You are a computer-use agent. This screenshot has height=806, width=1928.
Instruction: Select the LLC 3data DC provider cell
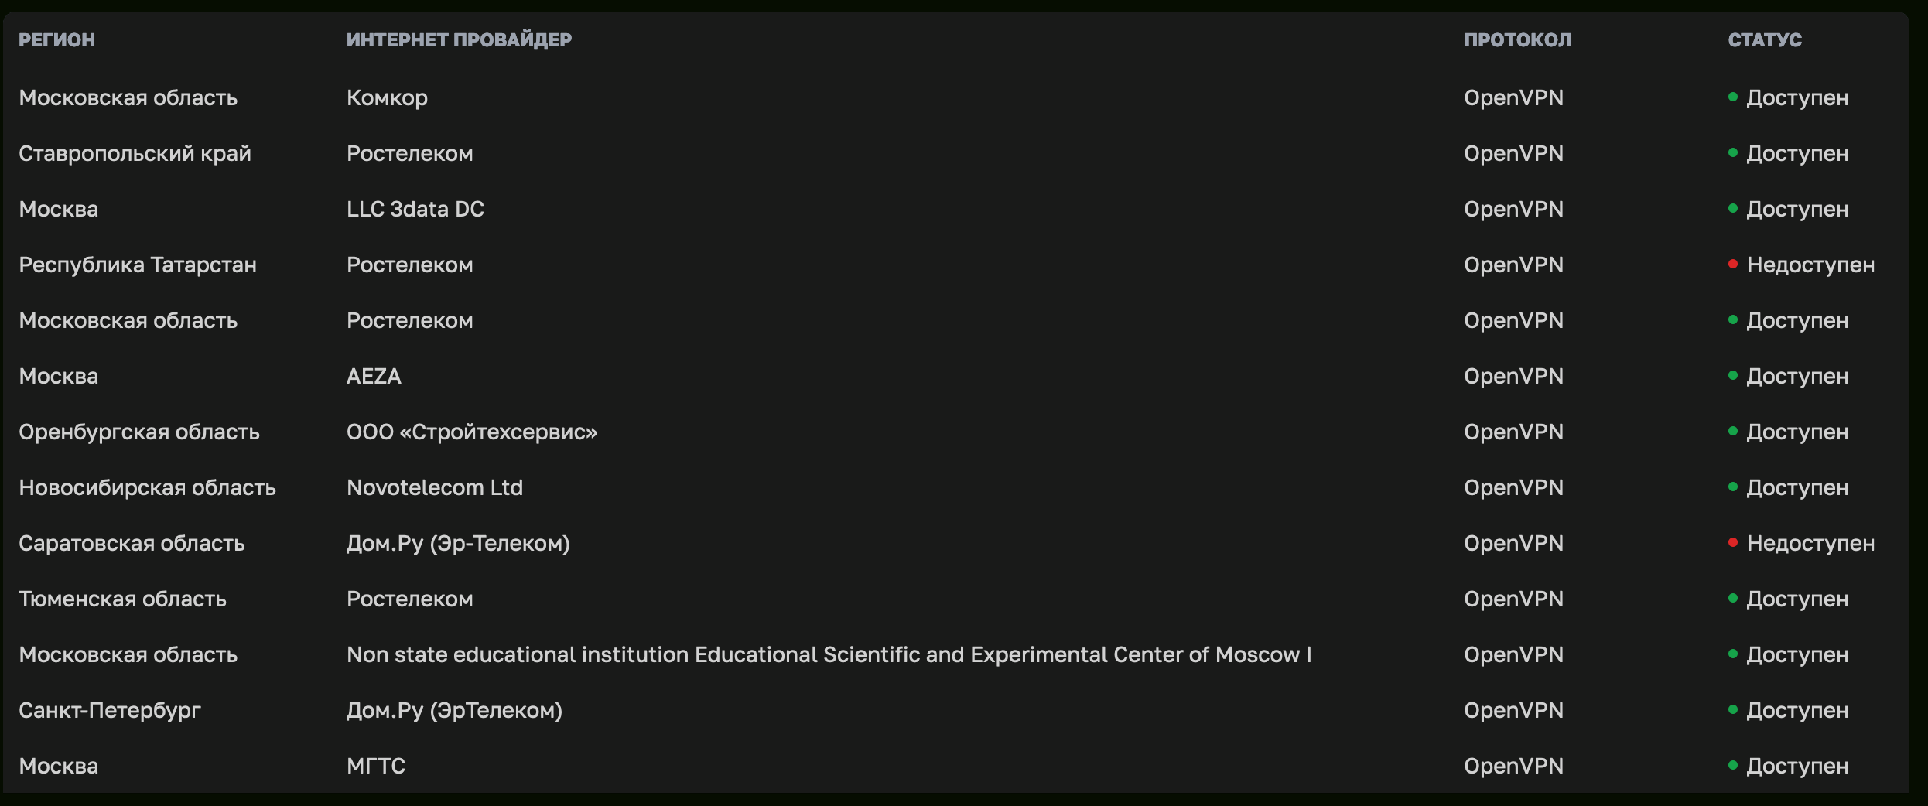point(415,209)
